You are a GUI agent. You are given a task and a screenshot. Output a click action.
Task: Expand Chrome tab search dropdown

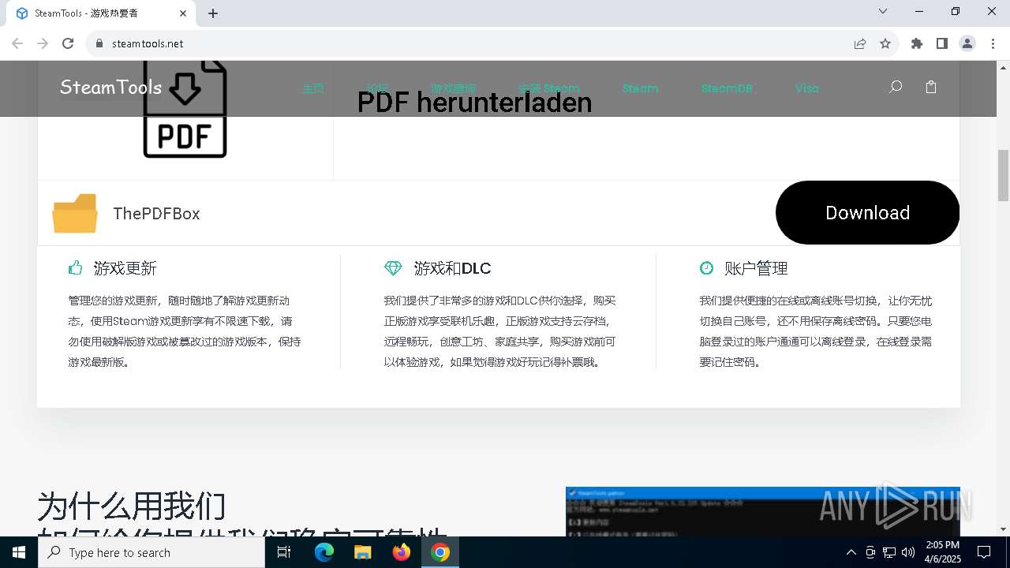point(883,12)
